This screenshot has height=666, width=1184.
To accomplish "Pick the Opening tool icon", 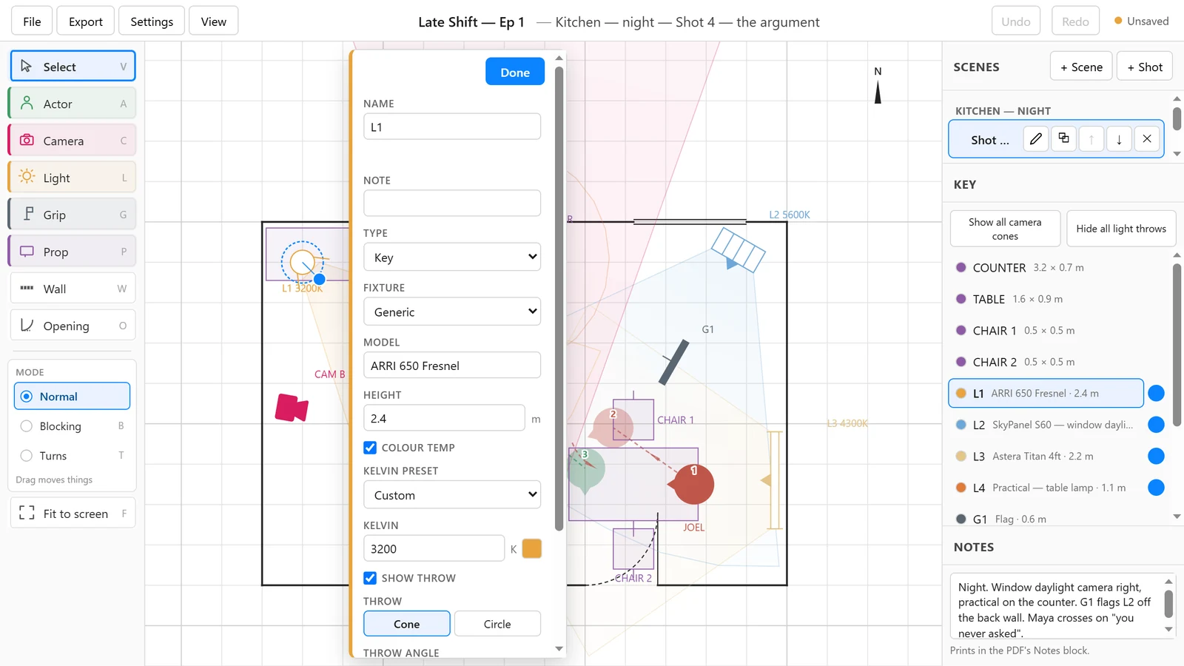I will click(27, 325).
